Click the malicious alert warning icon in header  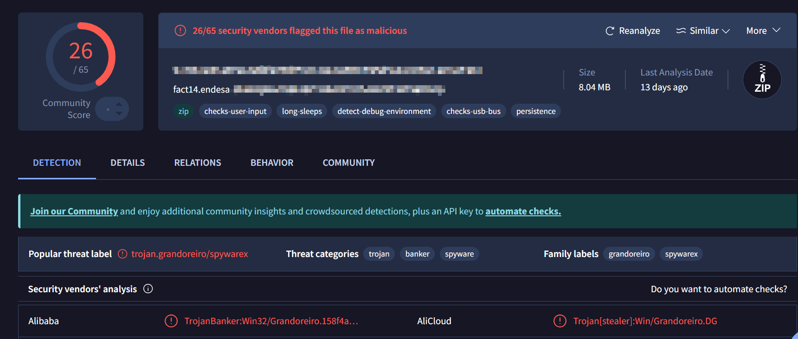(x=180, y=31)
